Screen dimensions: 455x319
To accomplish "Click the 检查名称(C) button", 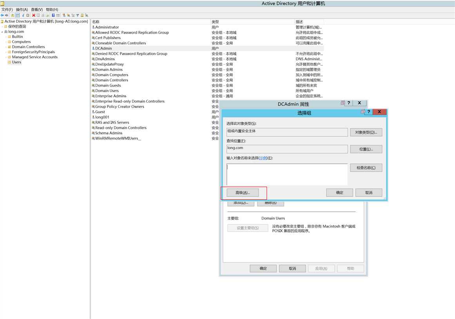I will tap(366, 168).
